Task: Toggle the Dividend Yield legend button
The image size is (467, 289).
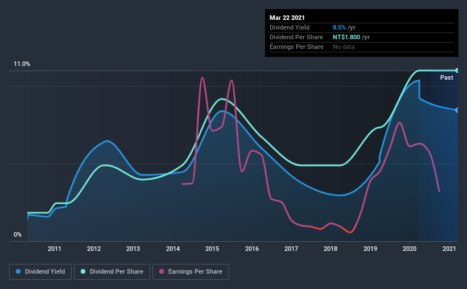Action: click(40, 272)
